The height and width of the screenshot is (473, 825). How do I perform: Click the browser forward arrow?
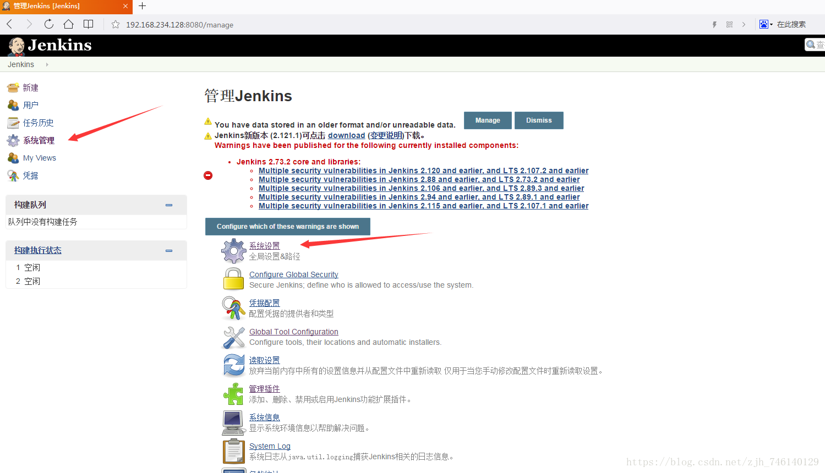pos(29,24)
